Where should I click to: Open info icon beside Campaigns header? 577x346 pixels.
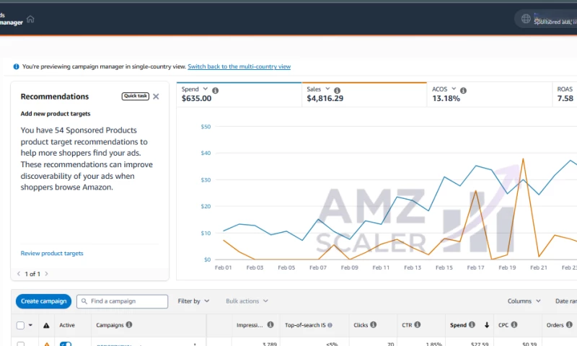tap(129, 324)
